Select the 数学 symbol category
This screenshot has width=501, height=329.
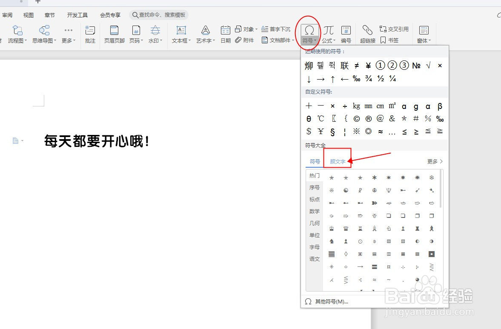tap(314, 211)
